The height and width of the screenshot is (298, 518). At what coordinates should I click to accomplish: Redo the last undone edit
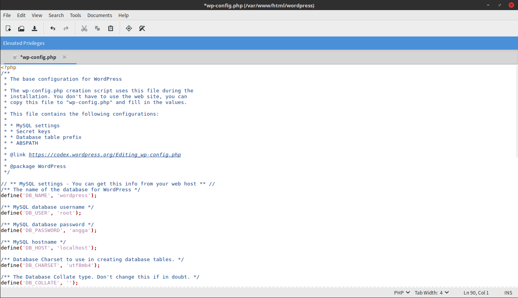click(x=66, y=28)
